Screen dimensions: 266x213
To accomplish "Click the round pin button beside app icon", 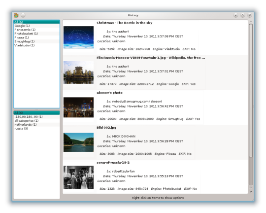I will (x=23, y=15).
